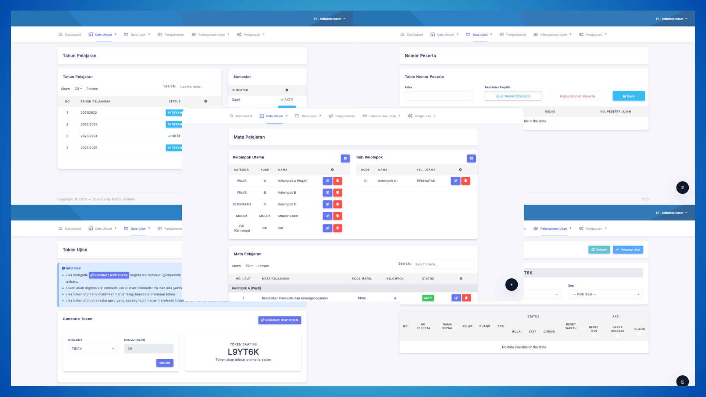Screen dimensions: 706x397
Task: Add a new Kelompok Utama entry
Action: point(345,158)
